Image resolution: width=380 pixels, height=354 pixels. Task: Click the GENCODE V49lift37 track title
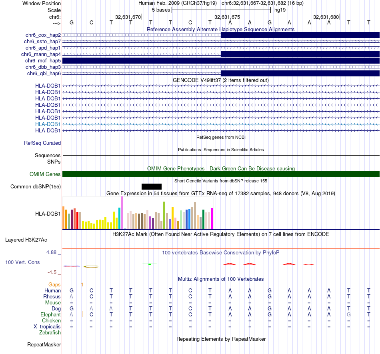pyautogui.click(x=221, y=80)
